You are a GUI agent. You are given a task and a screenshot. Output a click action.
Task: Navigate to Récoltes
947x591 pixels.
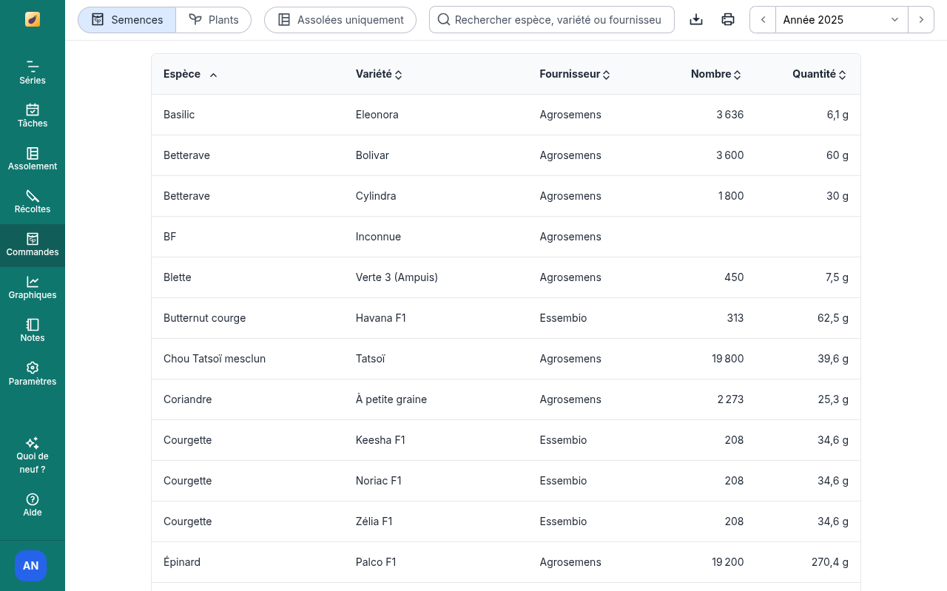coord(33,201)
